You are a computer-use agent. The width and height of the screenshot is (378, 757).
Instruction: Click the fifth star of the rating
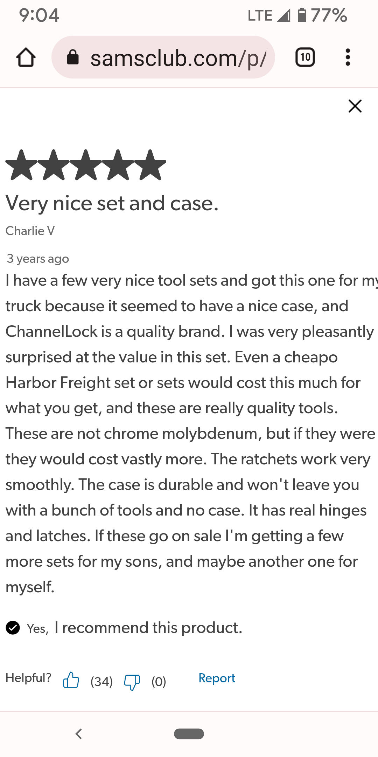[x=150, y=165]
